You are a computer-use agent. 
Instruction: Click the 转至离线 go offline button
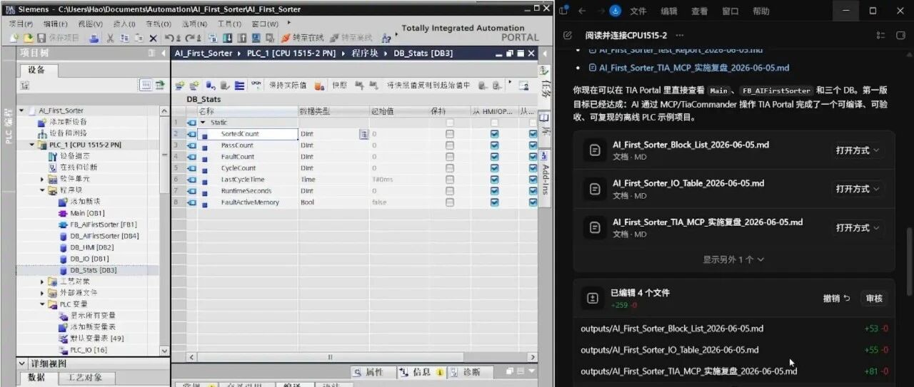tap(352, 38)
